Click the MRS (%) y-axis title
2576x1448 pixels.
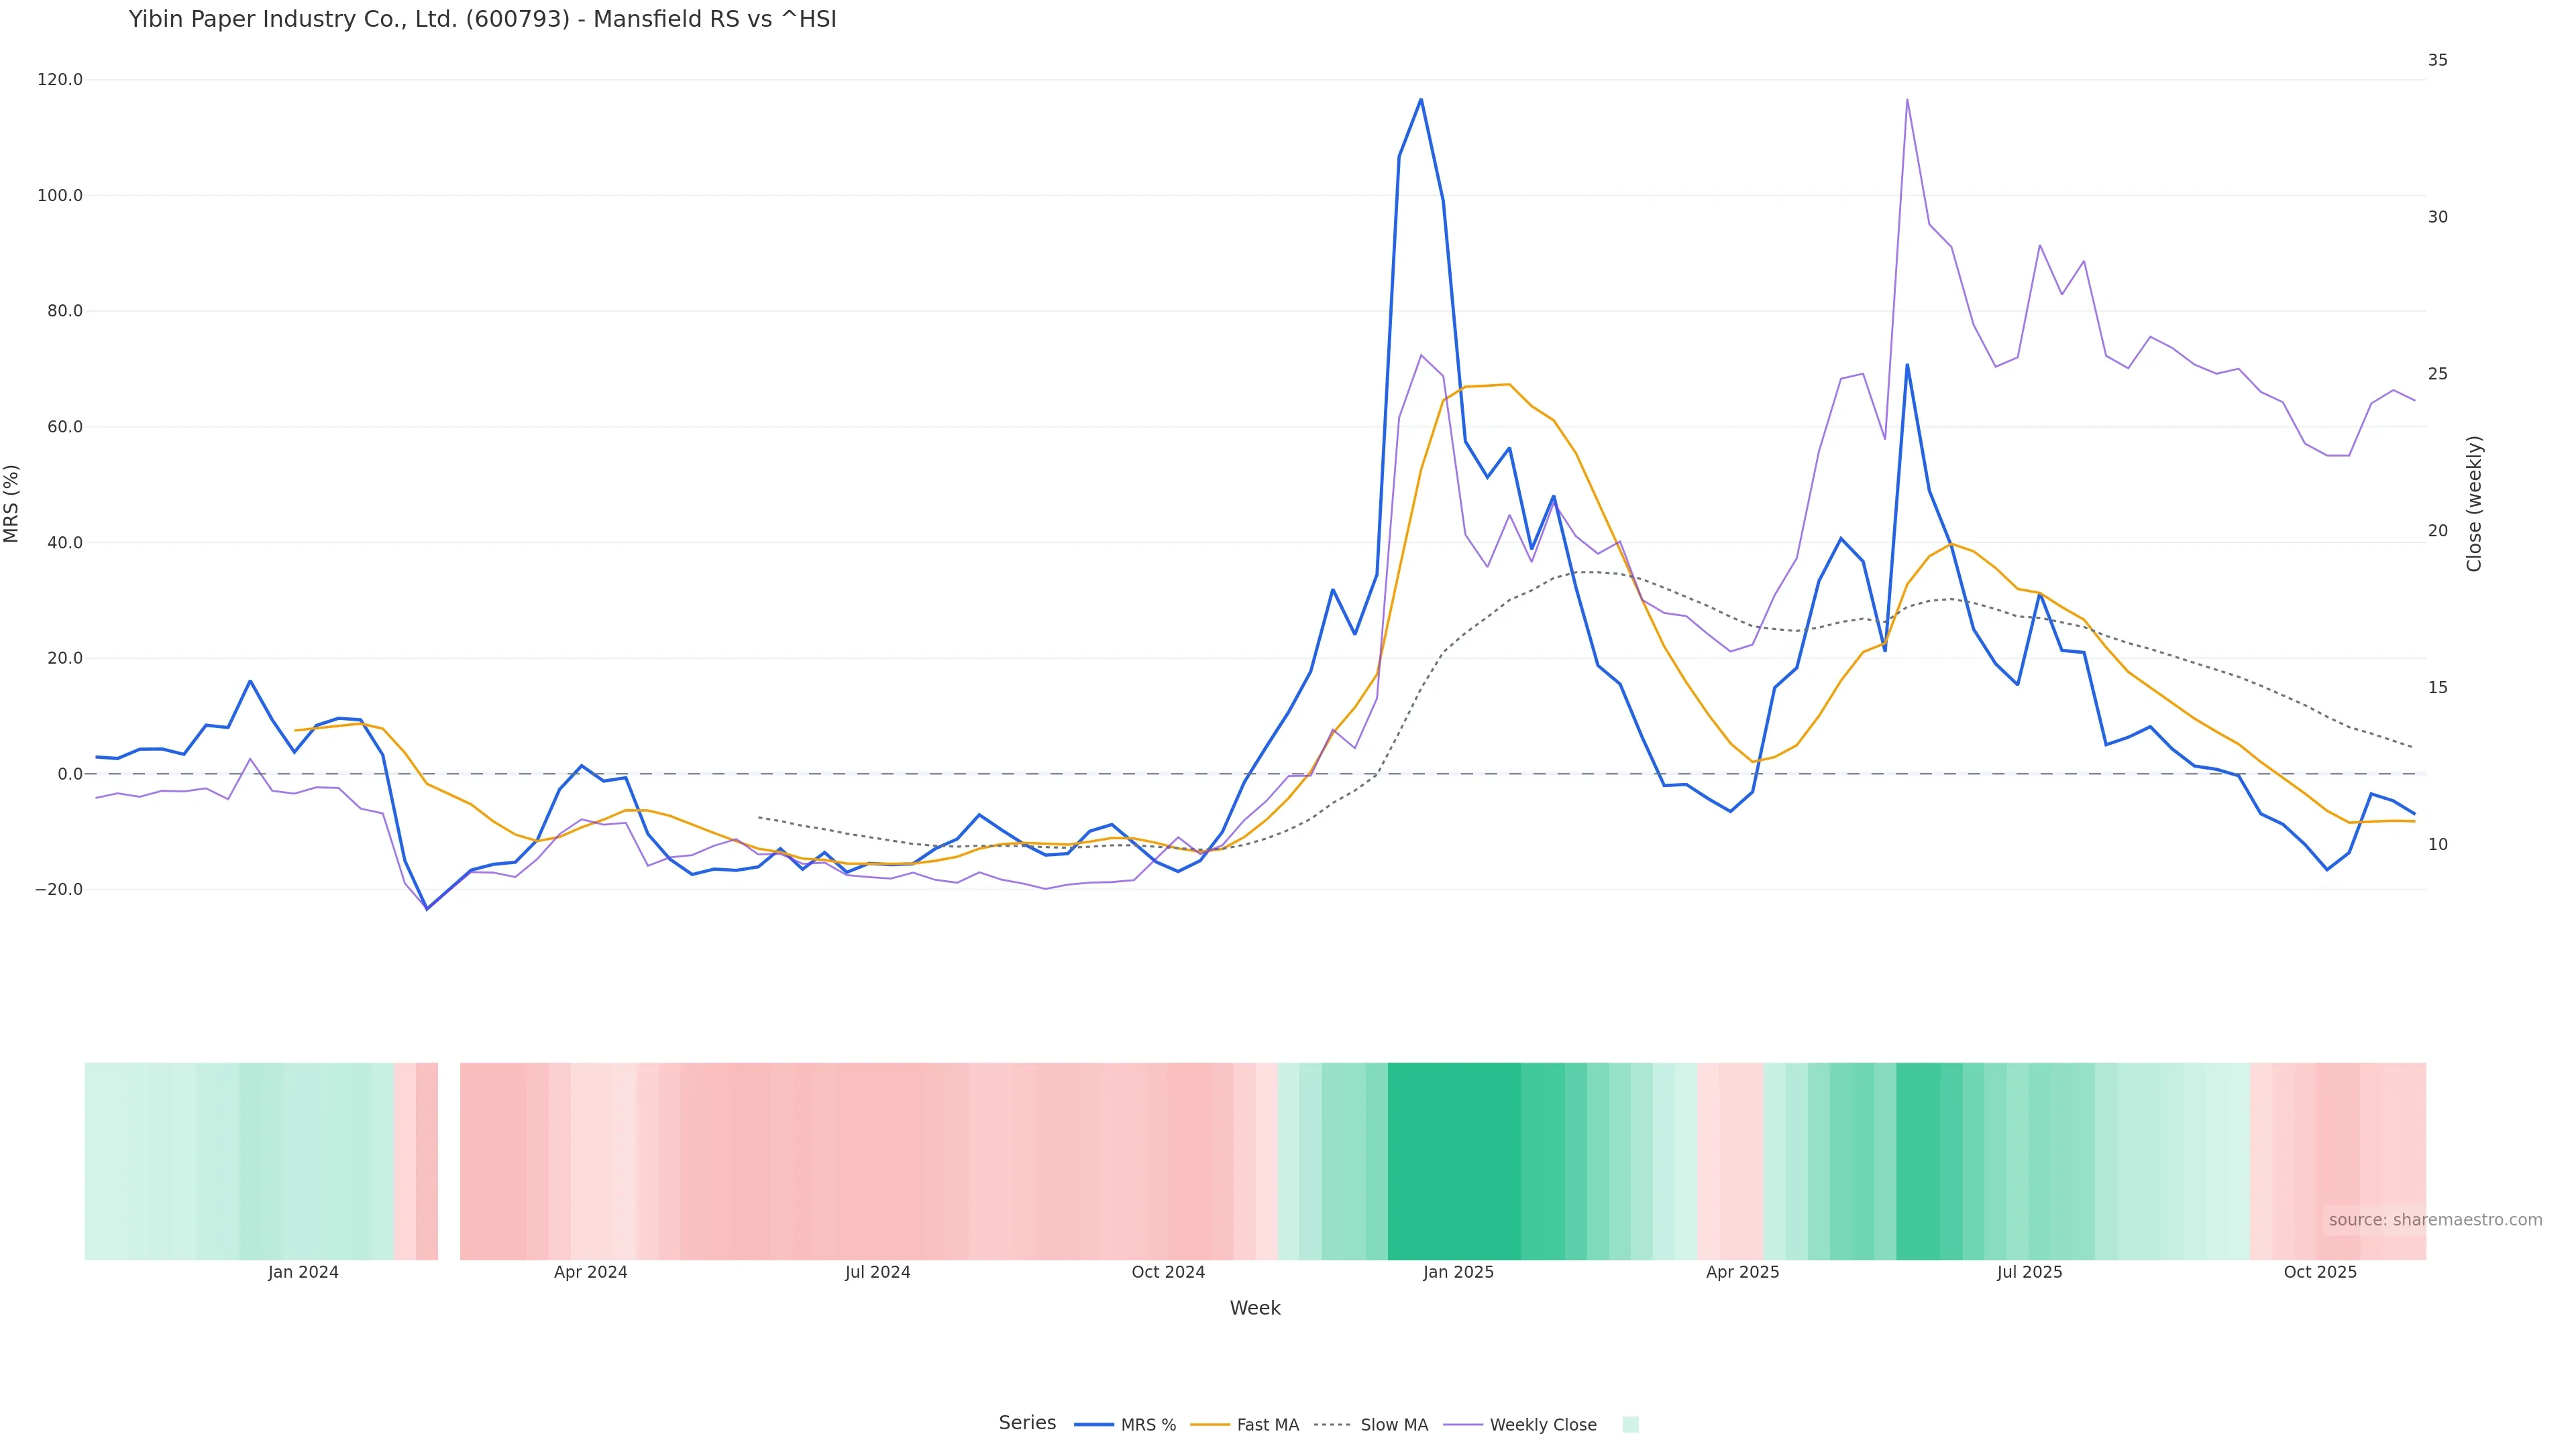click(x=12, y=503)
